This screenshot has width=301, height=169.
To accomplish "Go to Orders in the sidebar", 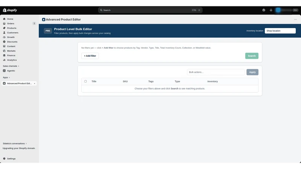I will point(11,24).
